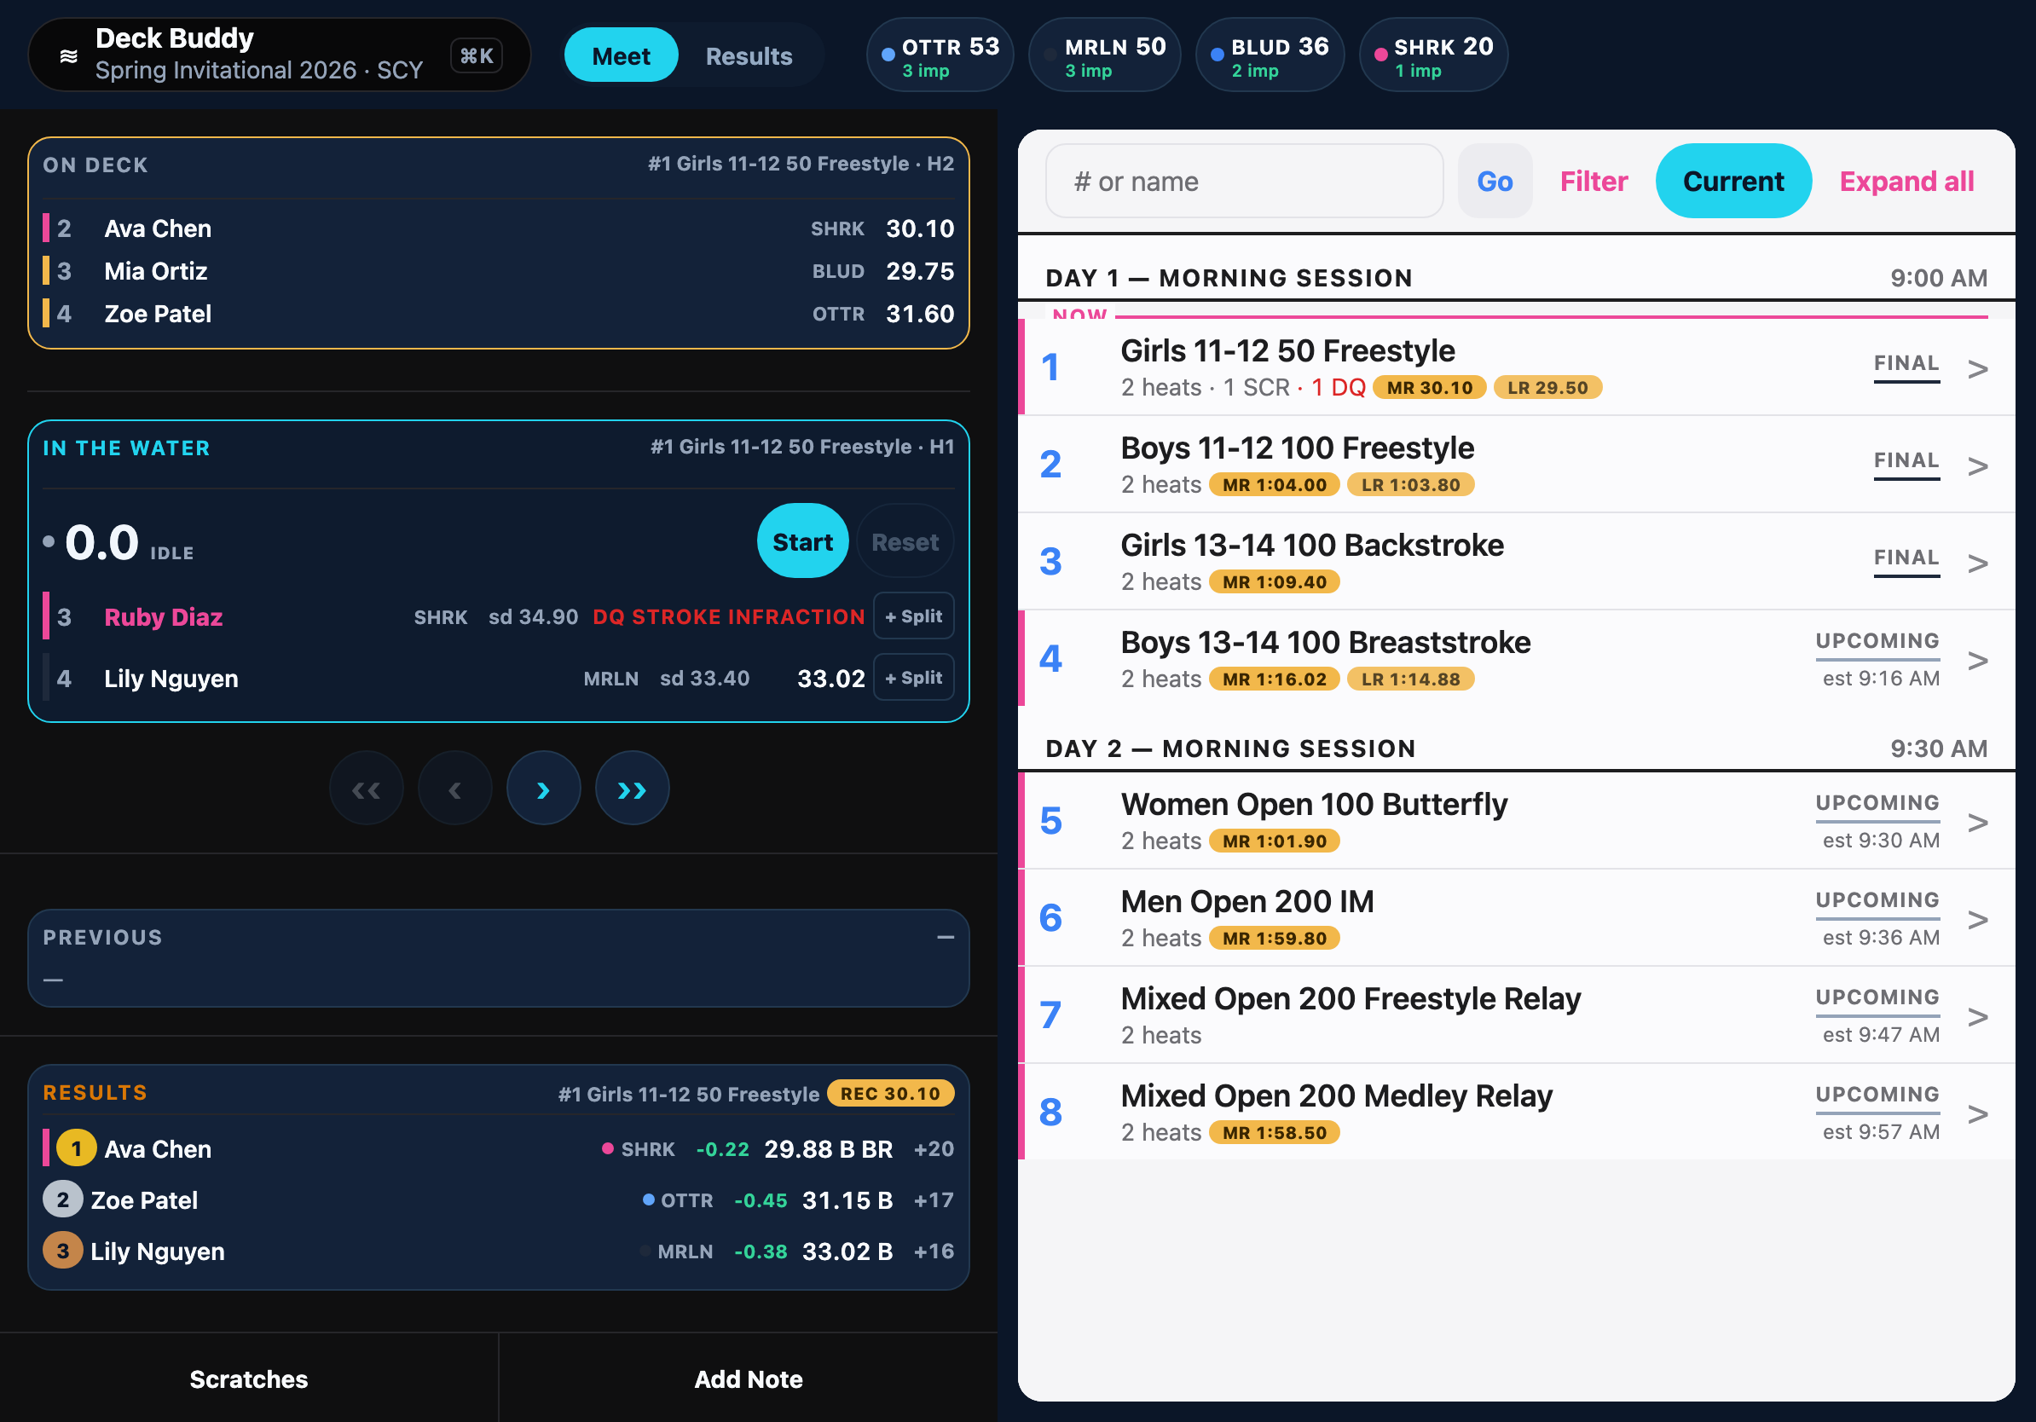Click Zoe Patel's 31.15 B result time
Image resolution: width=2036 pixels, height=1422 pixels.
pyautogui.click(x=847, y=1200)
